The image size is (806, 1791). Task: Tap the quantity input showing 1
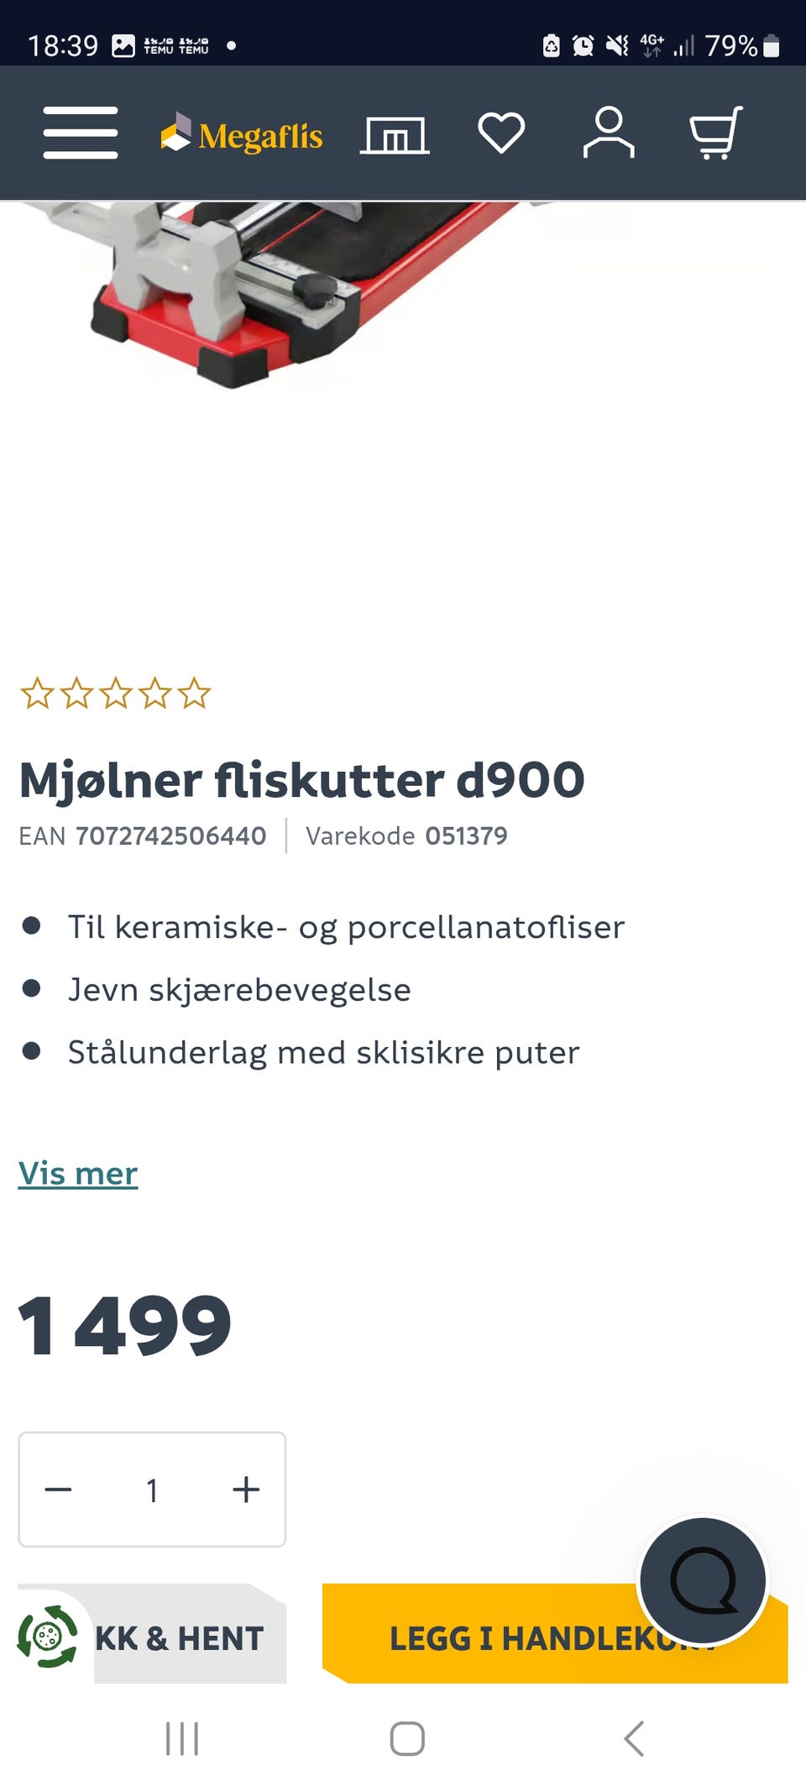pyautogui.click(x=152, y=1490)
